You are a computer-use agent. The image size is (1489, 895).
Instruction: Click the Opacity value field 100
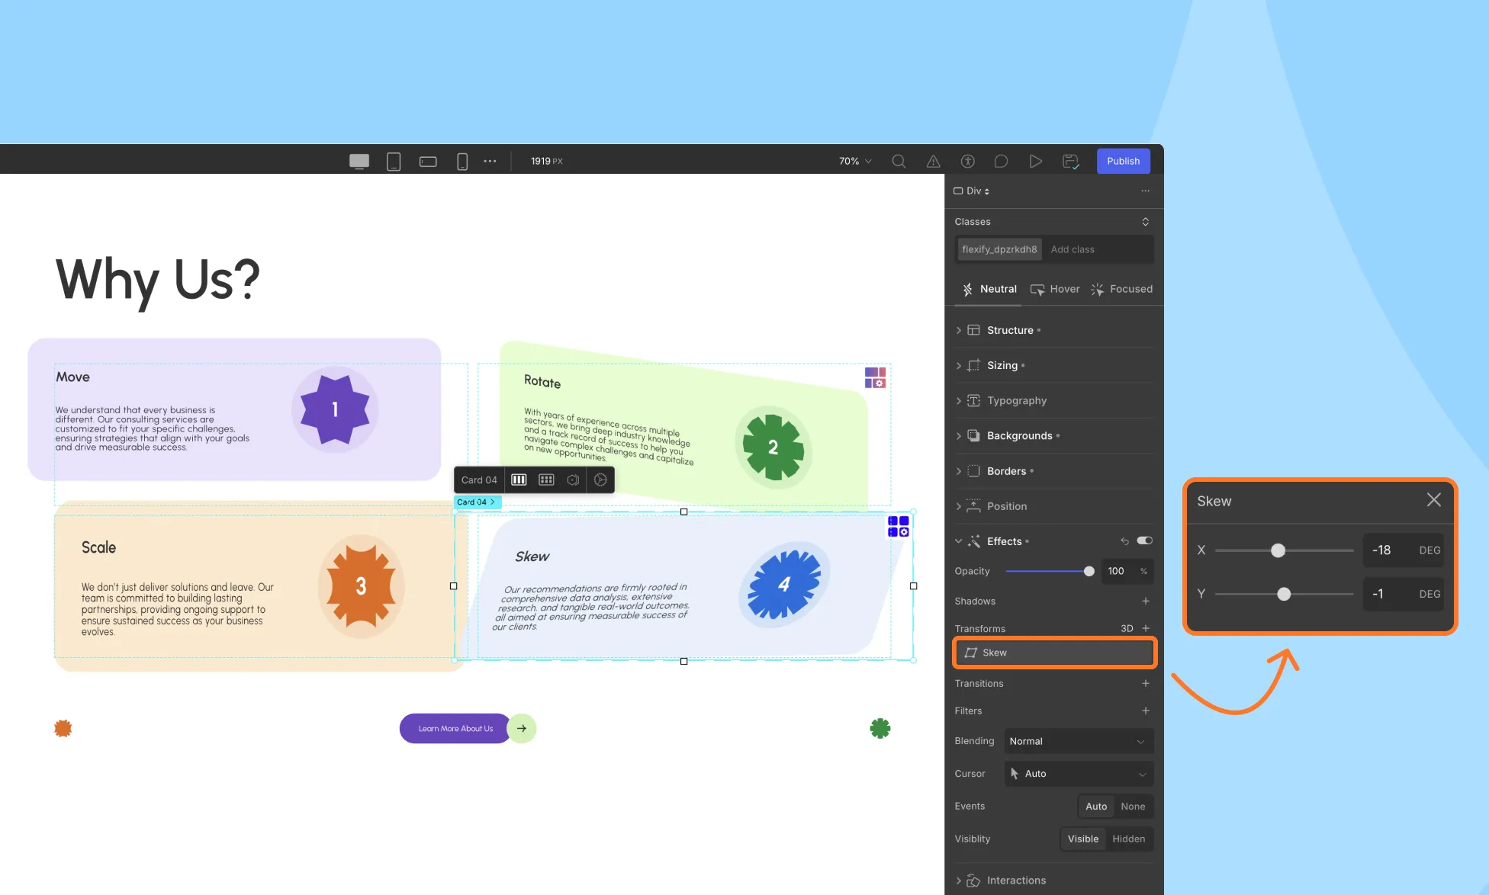[1127, 571]
